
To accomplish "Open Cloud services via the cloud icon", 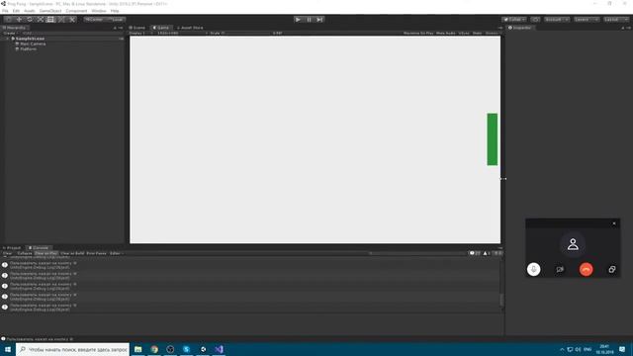I will 535,20.
